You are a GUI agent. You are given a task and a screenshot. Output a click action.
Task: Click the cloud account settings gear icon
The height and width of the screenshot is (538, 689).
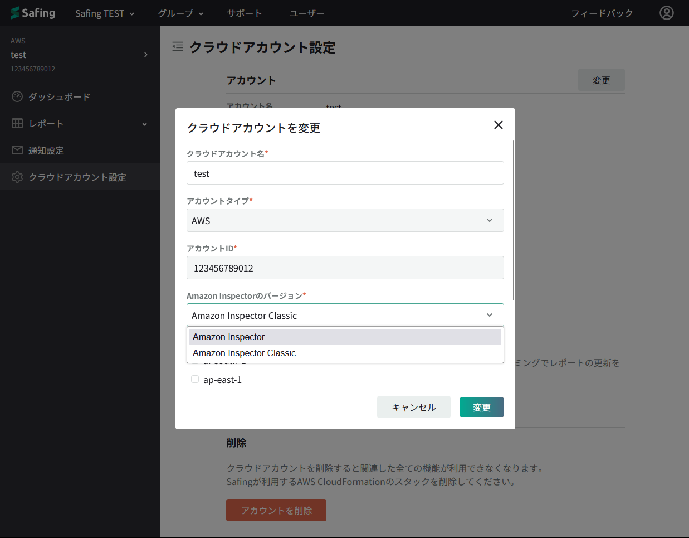click(x=17, y=177)
